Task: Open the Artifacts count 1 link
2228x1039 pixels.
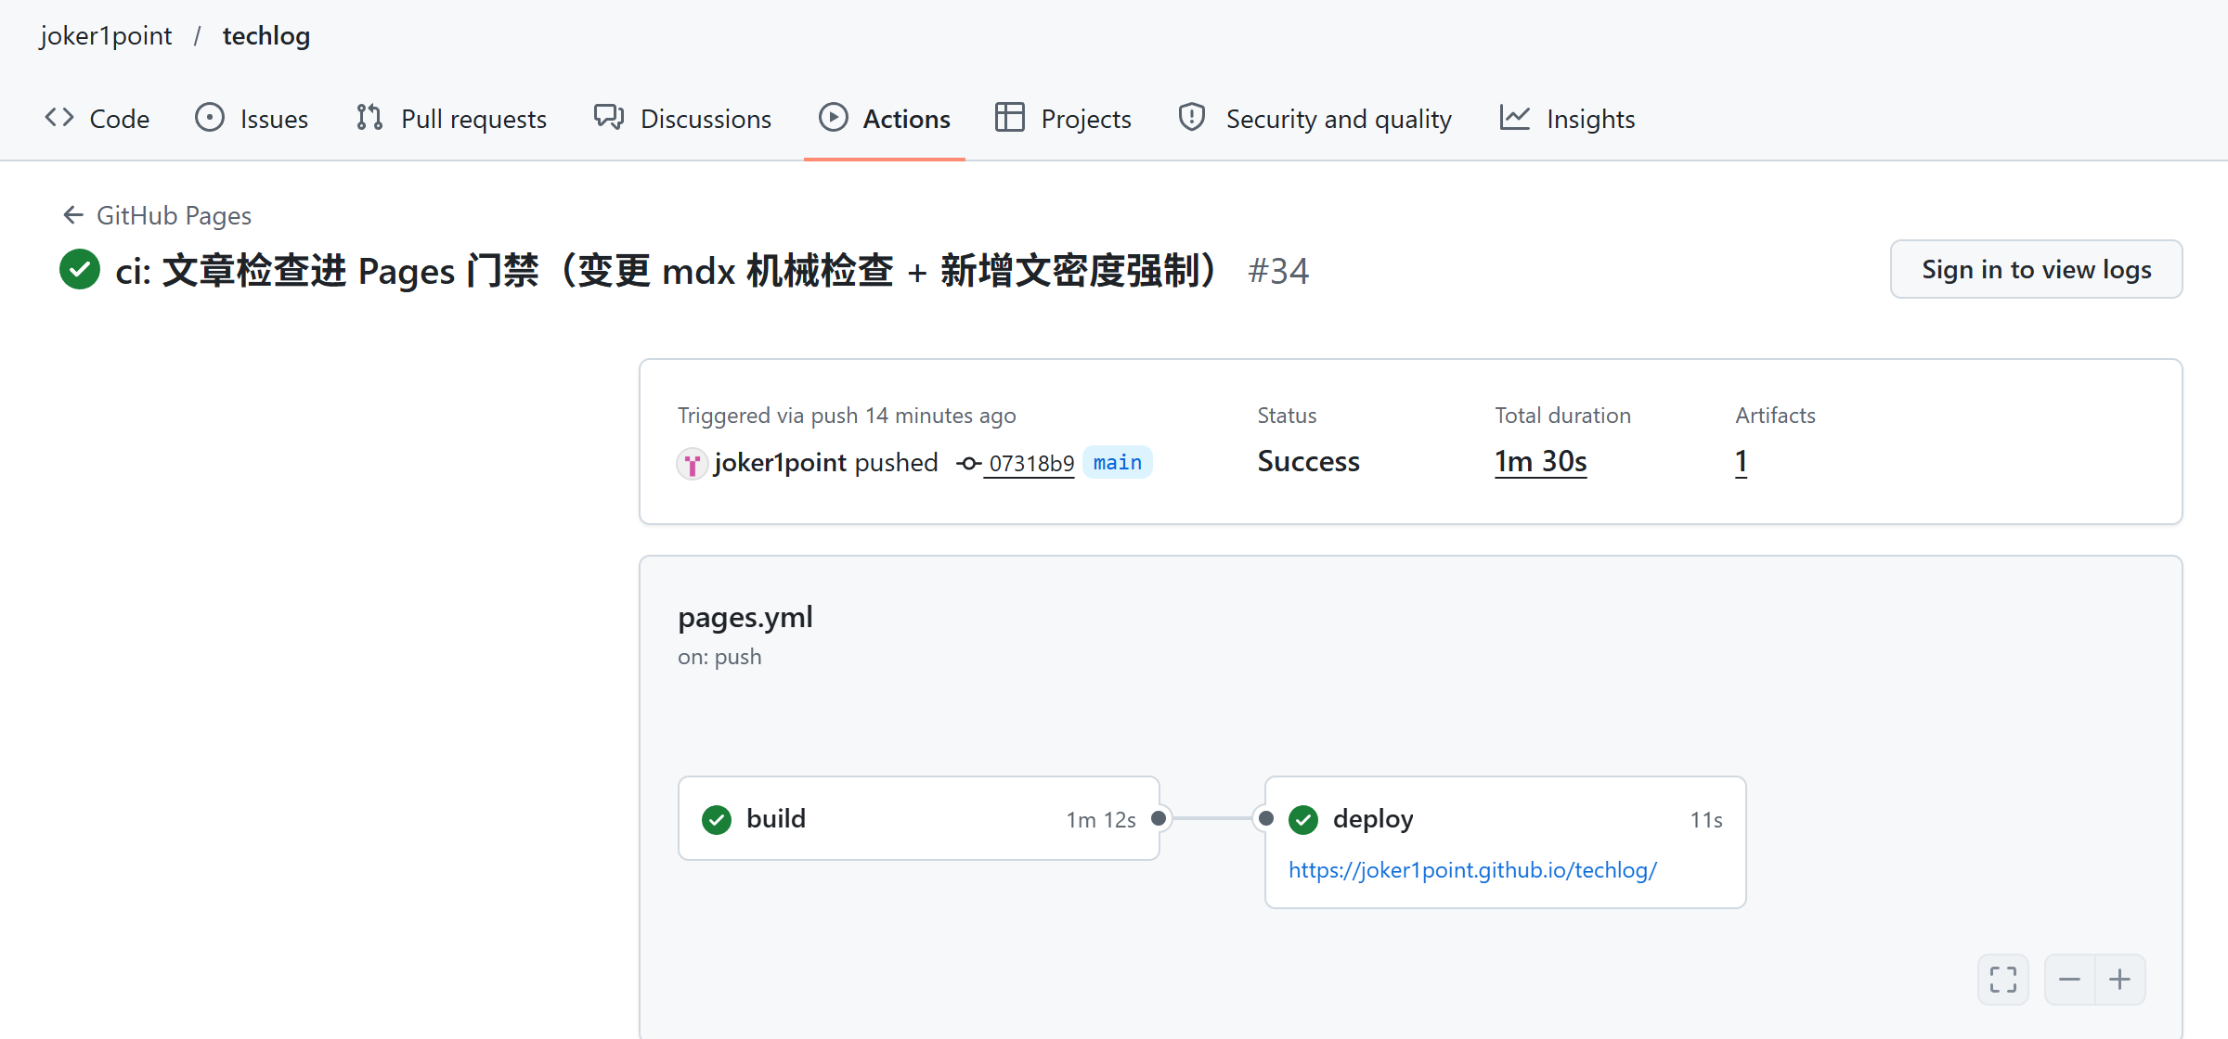Action: [1742, 461]
